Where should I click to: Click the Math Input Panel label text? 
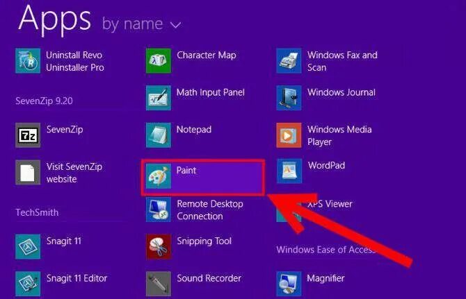[x=211, y=92]
